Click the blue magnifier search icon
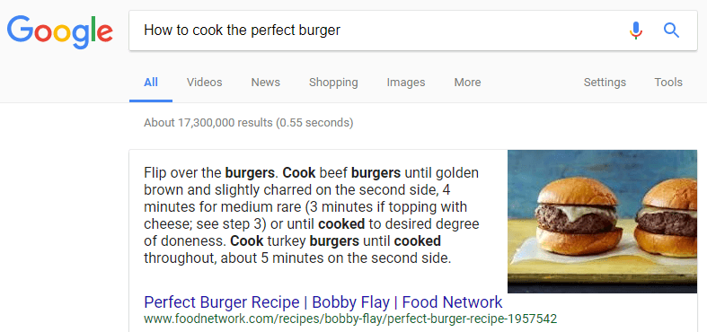Viewport: 707px width, 332px height. (671, 31)
